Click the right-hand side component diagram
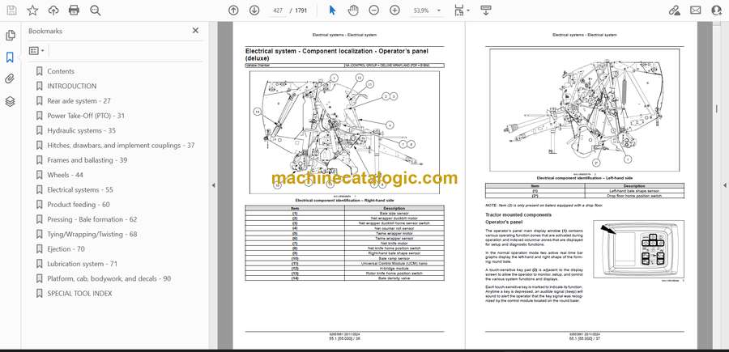This screenshot has width=729, height=352. coord(344,133)
